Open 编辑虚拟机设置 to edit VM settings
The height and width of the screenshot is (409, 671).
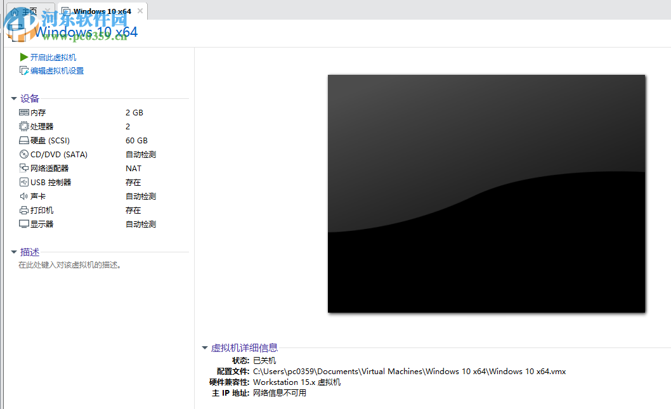(x=56, y=70)
